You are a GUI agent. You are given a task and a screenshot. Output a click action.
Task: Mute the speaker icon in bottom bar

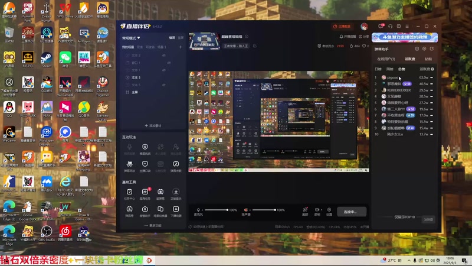click(x=245, y=210)
